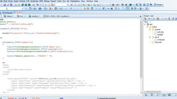Click the Project panel horizontal scrollbar thumb
This screenshot has height=99, width=177.
pyautogui.click(x=153, y=92)
